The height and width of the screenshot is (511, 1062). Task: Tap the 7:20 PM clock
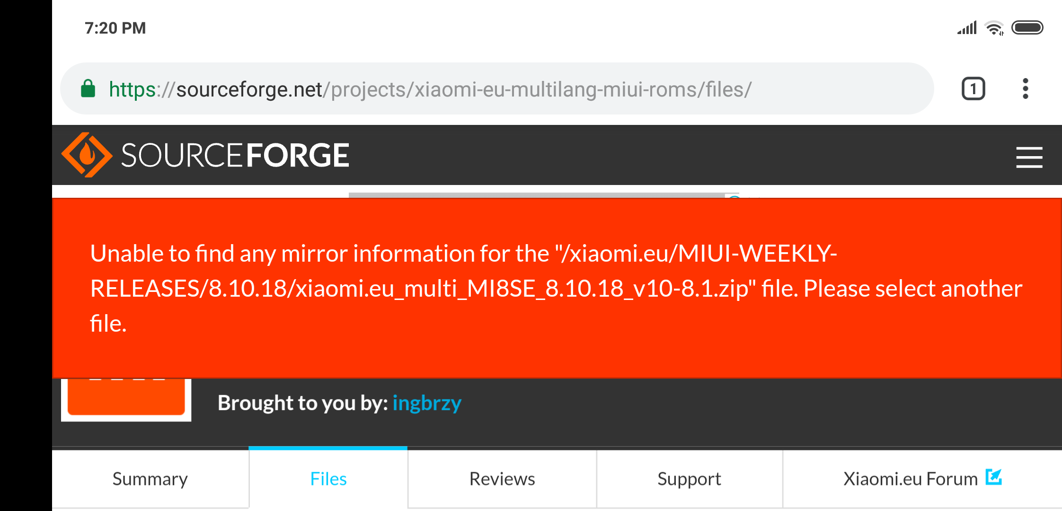point(115,28)
